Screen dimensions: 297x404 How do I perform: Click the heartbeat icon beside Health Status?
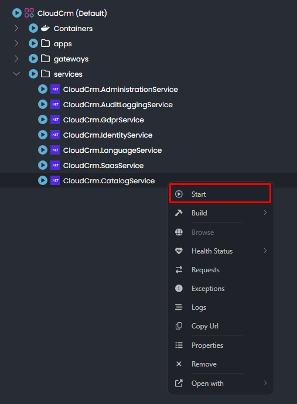179,251
